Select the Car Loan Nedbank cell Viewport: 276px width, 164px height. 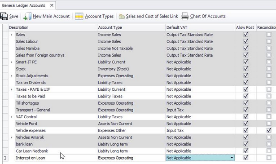point(56,151)
